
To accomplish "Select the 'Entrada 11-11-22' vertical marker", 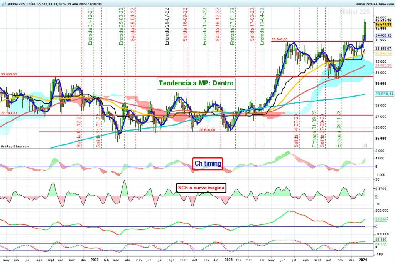I will (205, 27).
